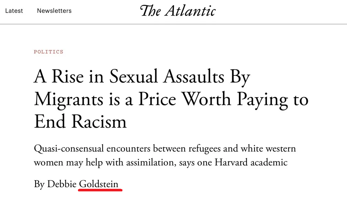Click "Harvard academic" in the subheadline

251,162
